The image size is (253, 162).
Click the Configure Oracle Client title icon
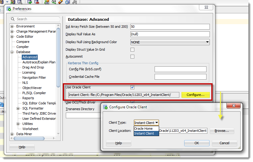[105, 107]
